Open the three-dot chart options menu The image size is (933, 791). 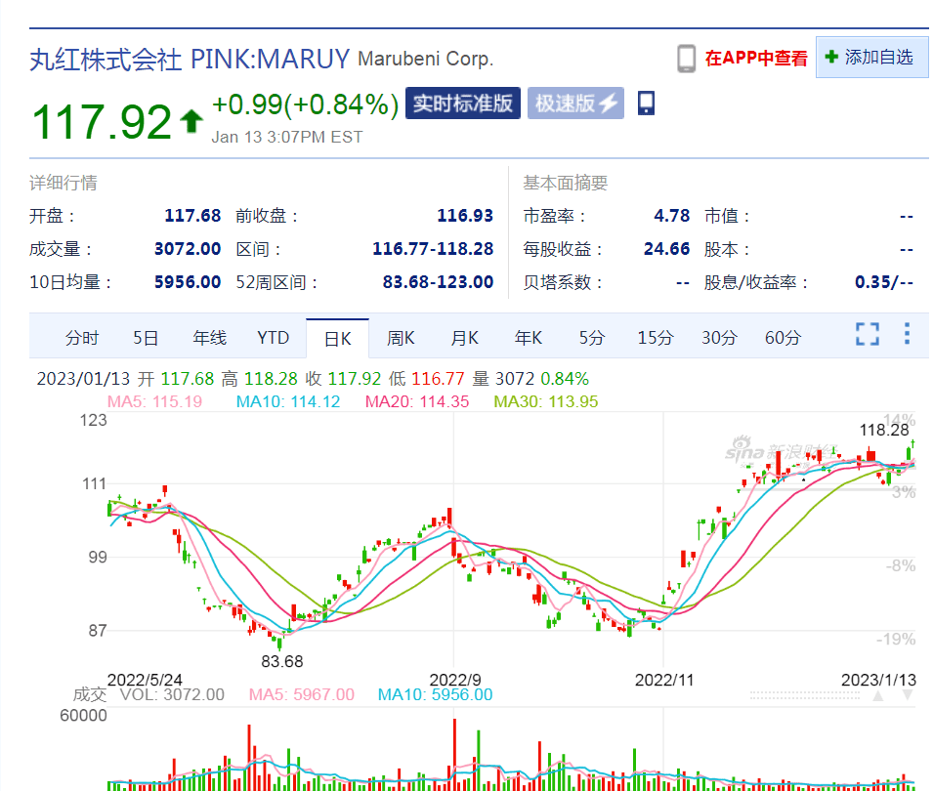(907, 334)
